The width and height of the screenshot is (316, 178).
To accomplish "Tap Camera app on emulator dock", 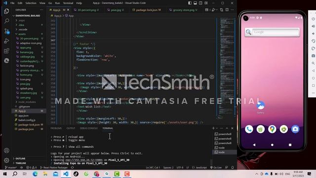I will (295, 129).
